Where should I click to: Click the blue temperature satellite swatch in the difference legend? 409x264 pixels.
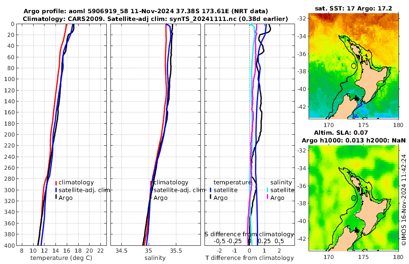[x=210, y=190]
